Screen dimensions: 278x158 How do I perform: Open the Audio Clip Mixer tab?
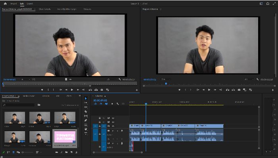pyautogui.click(x=67, y=9)
